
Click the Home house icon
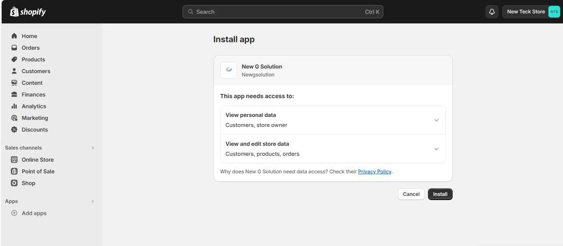tap(14, 36)
